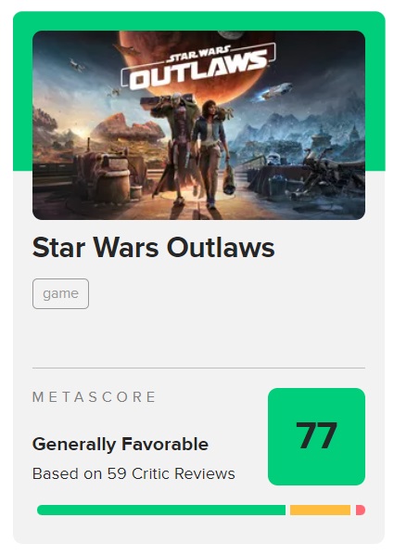This screenshot has width=394, height=556.
Task: Select yellow mixed segment of review bar
Action: pos(320,510)
